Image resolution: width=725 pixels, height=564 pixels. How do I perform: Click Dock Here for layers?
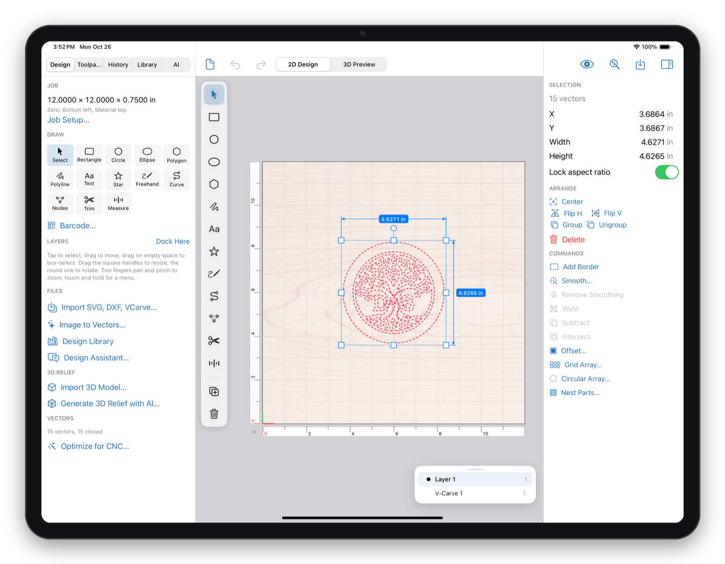click(x=173, y=241)
